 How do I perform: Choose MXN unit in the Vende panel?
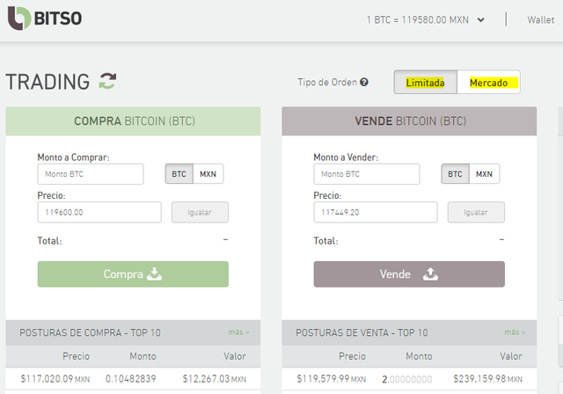point(484,174)
